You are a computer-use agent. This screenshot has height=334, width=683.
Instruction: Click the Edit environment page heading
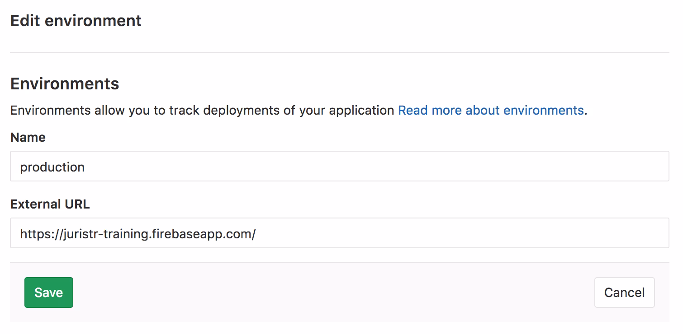76,21
